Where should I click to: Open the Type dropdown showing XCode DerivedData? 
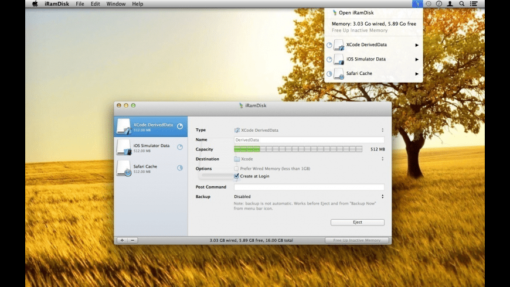coord(308,130)
